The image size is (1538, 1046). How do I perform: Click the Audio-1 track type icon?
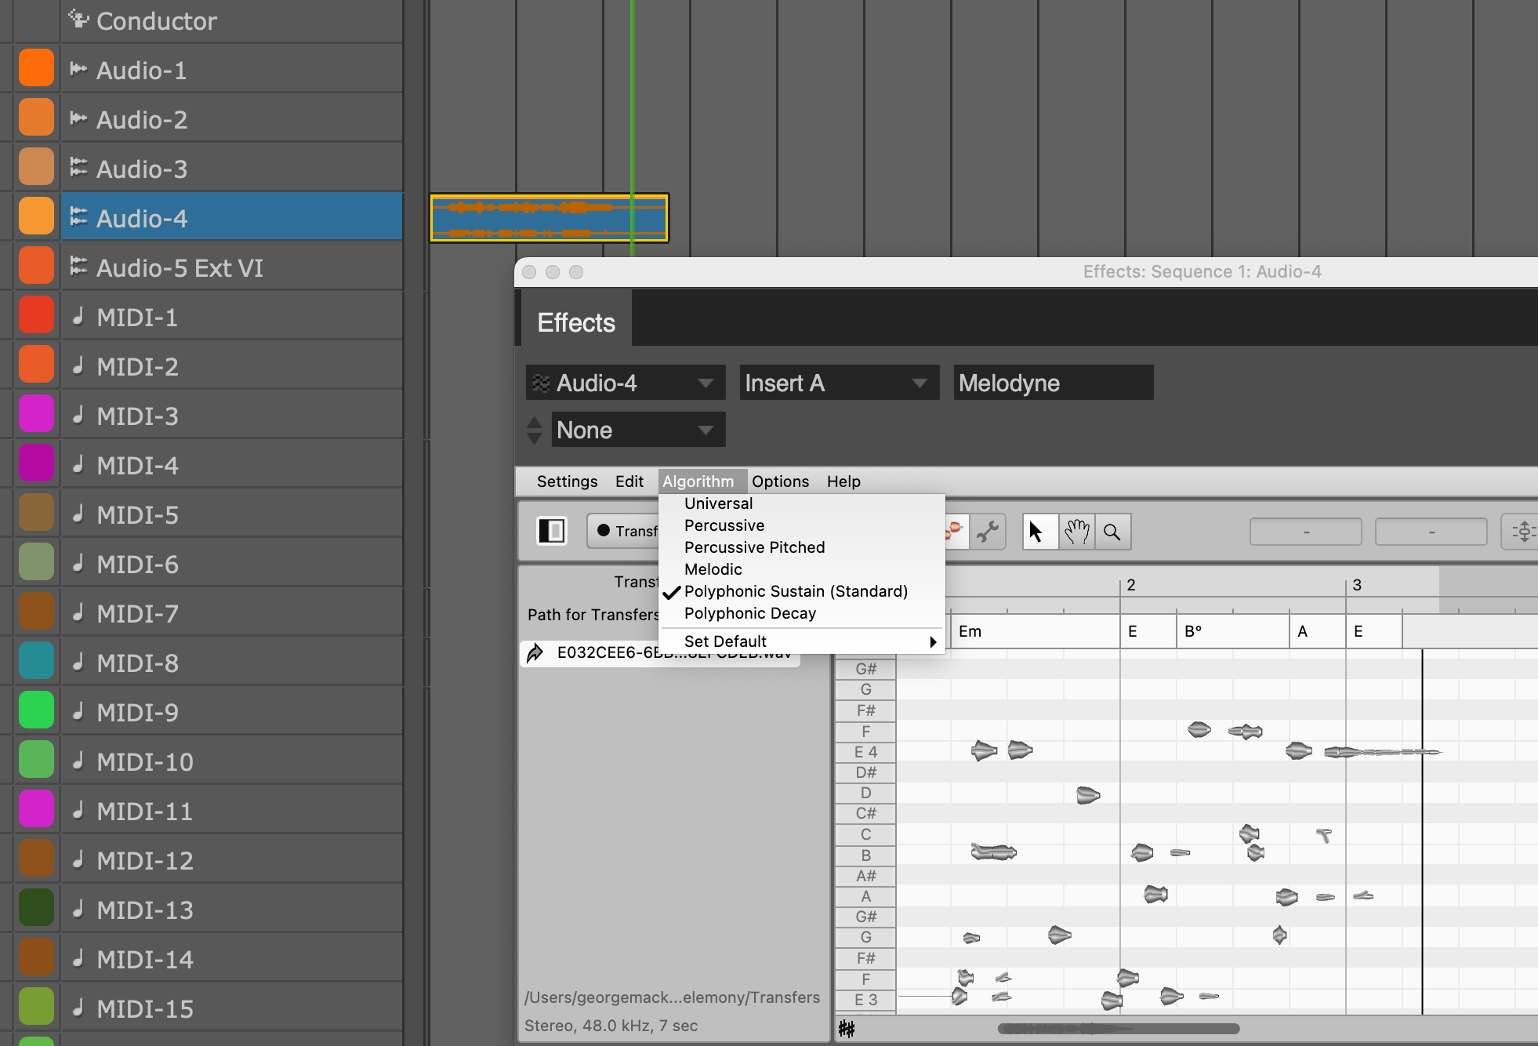pyautogui.click(x=78, y=69)
